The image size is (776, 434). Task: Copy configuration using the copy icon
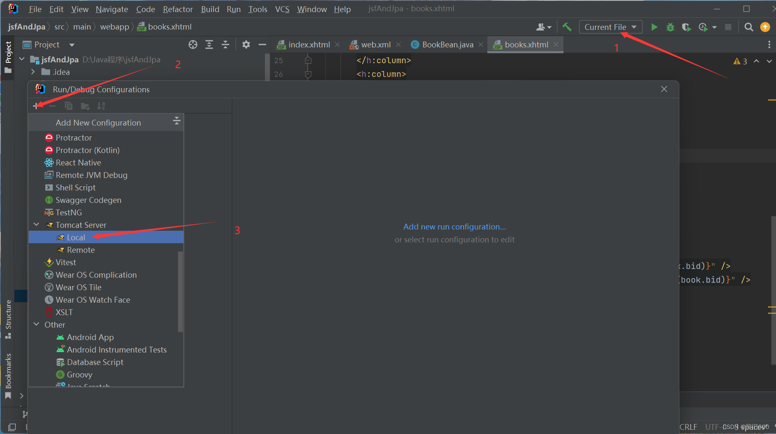point(69,106)
